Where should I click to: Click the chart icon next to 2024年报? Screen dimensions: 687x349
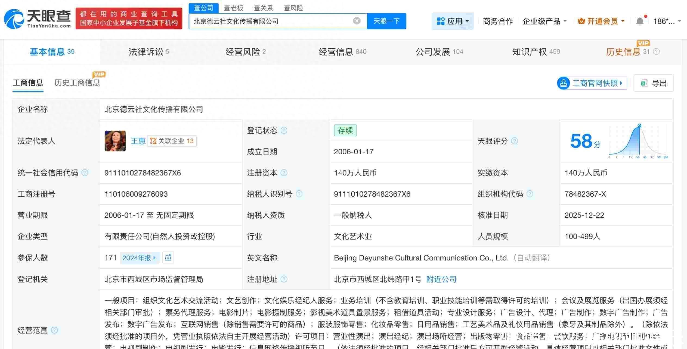pyautogui.click(x=168, y=257)
